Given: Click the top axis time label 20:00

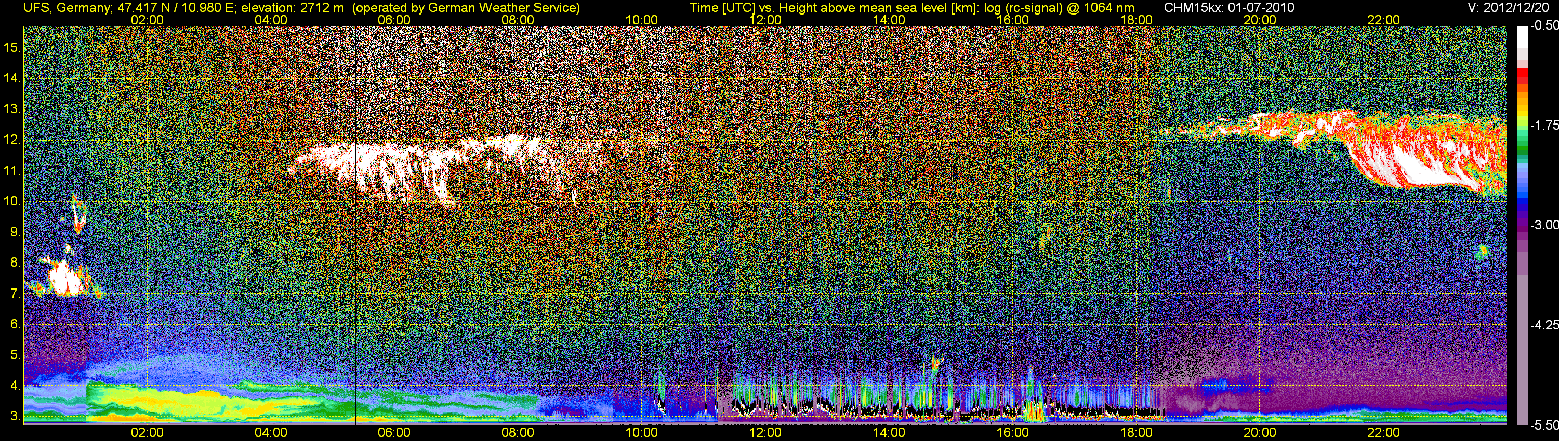Looking at the screenshot, I should pos(1260,20).
